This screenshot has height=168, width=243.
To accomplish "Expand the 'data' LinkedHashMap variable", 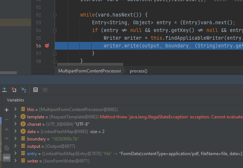I will [x=15, y=131].
